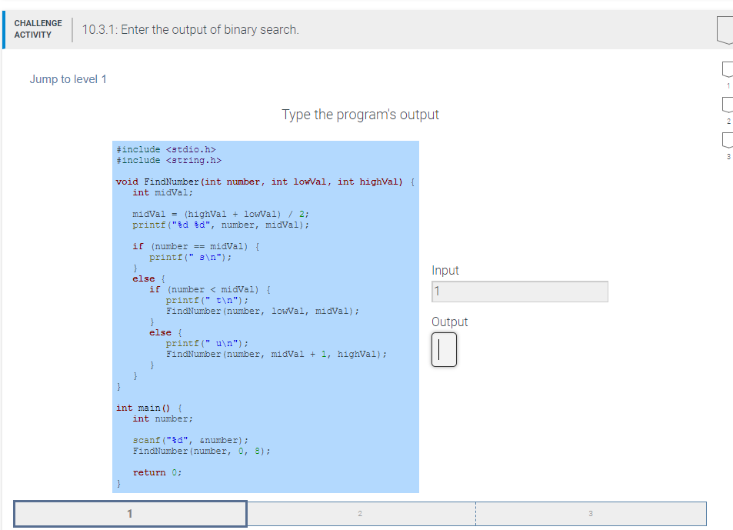Open the "Jump to level 1" link

pos(68,79)
